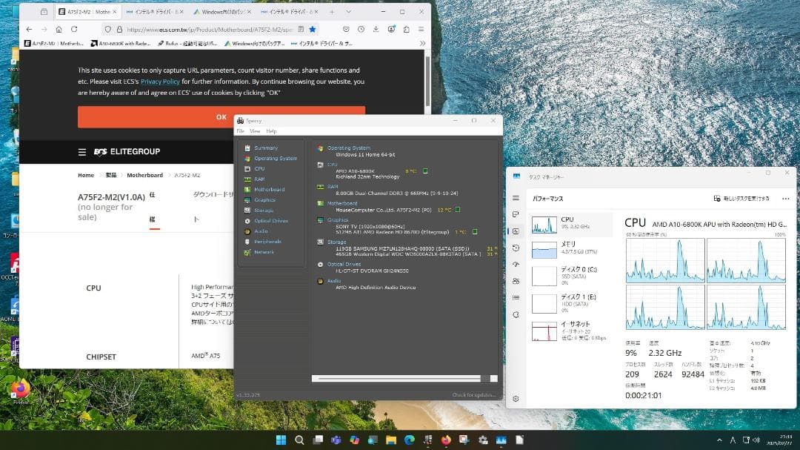Accept cookies with the OK button

221,116
